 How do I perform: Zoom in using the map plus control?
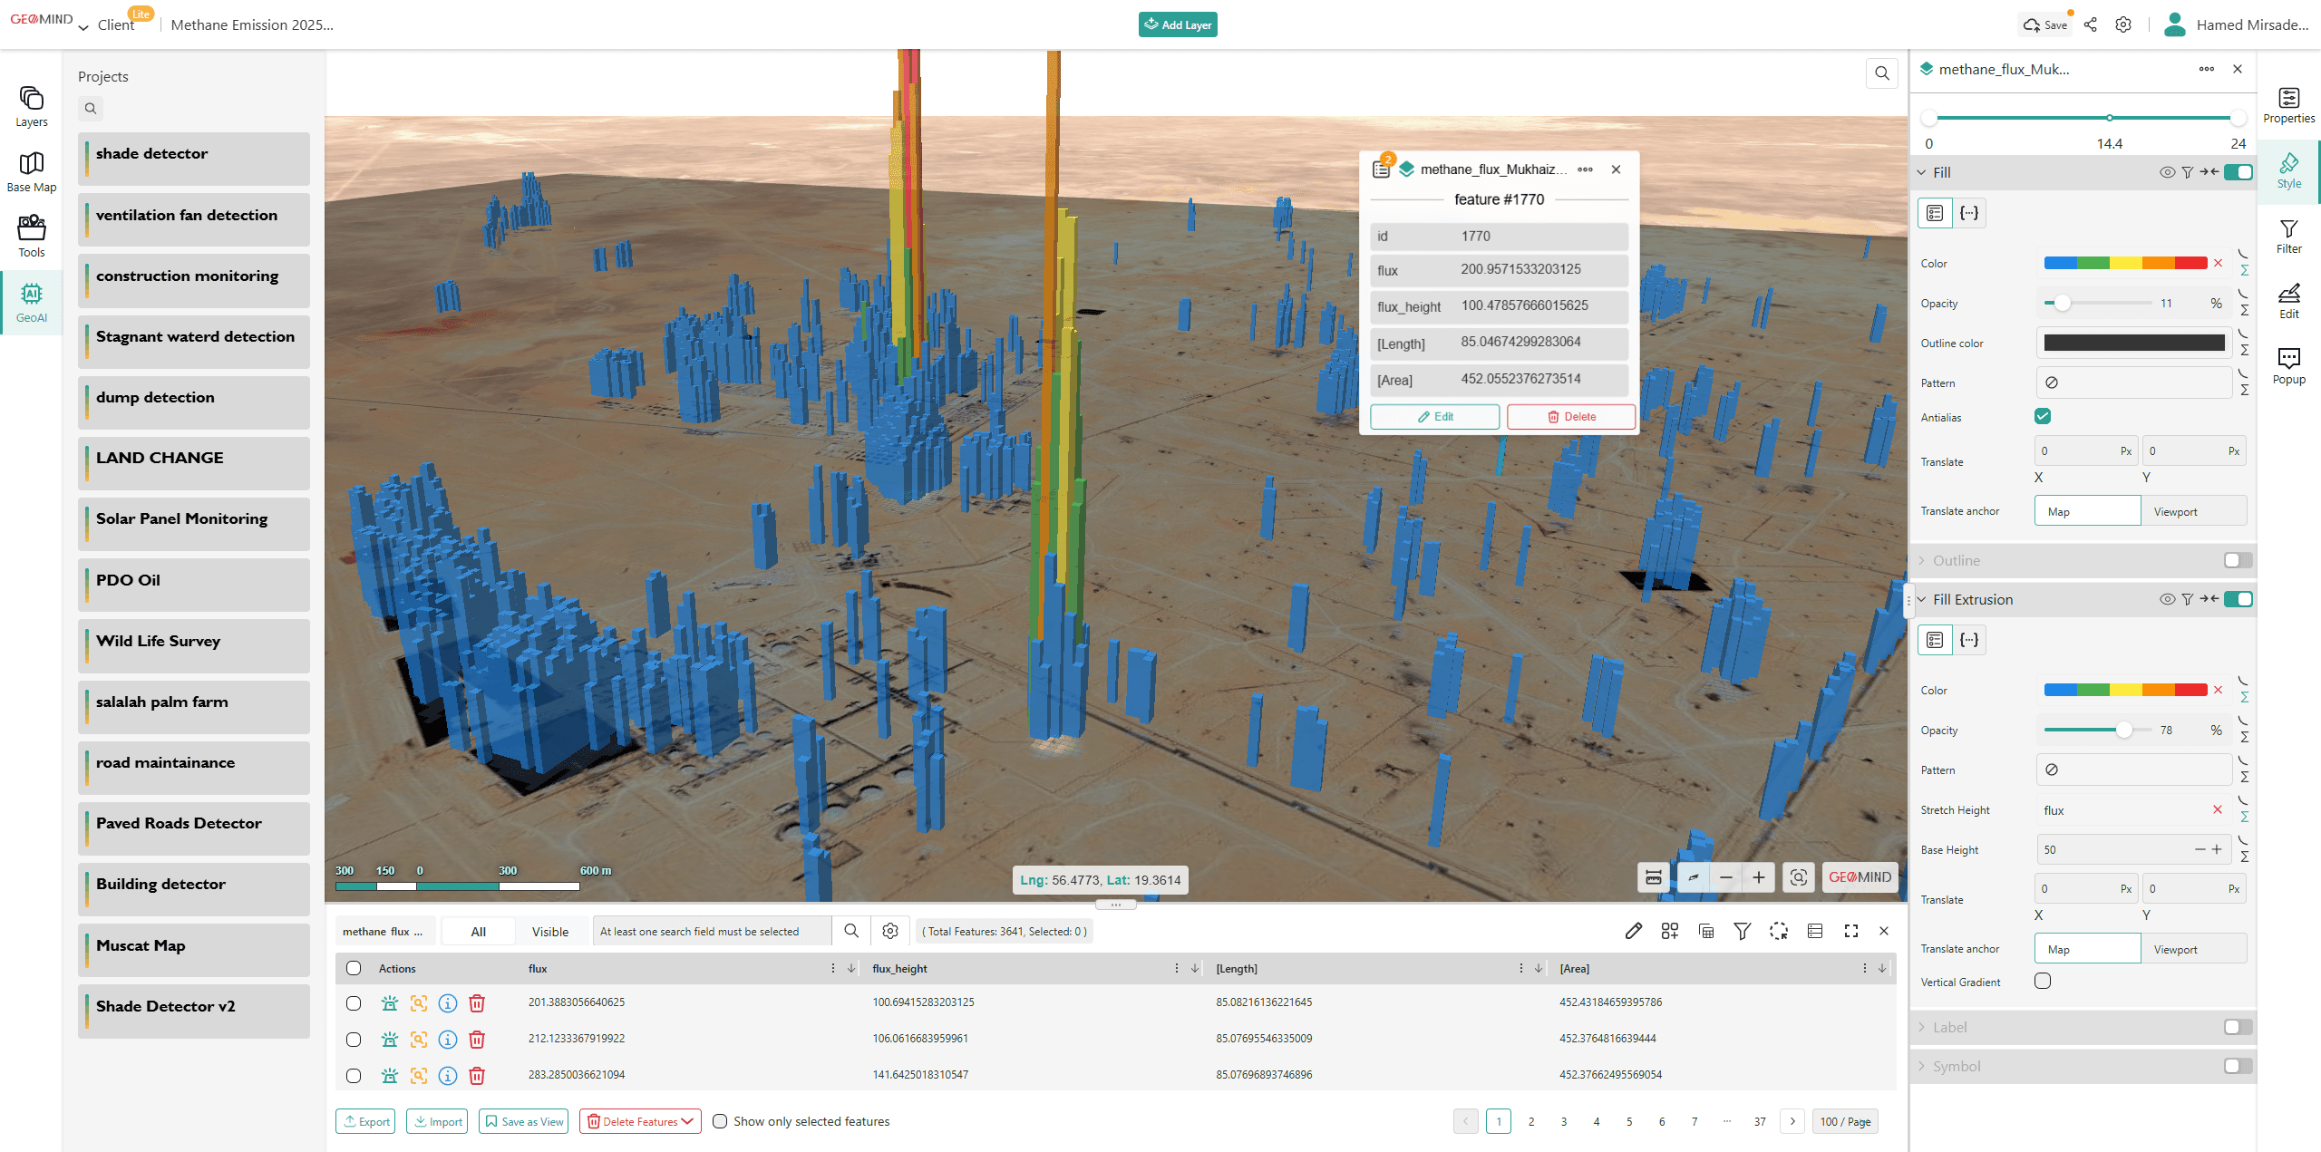[1759, 877]
